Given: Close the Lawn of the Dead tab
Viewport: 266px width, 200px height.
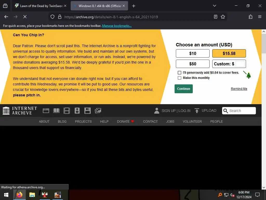Looking at the screenshot, I should (65, 6).
